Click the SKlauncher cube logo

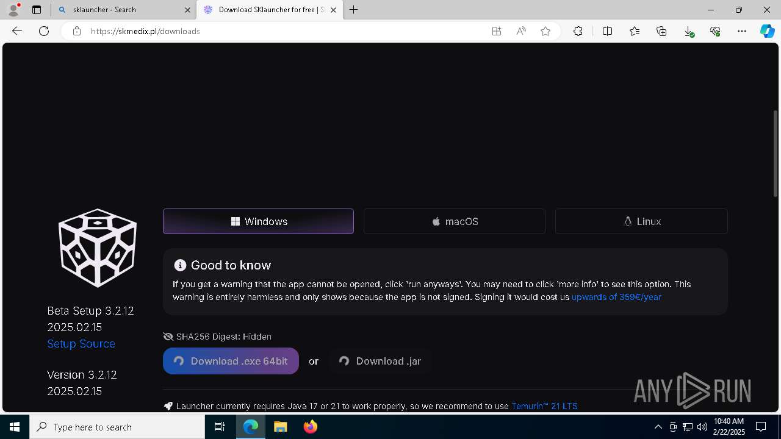click(98, 248)
